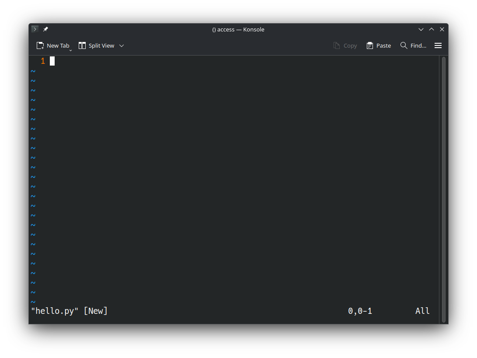477x358 pixels.
Task: Toggle the window pin to keep it above
Action: click(x=45, y=29)
